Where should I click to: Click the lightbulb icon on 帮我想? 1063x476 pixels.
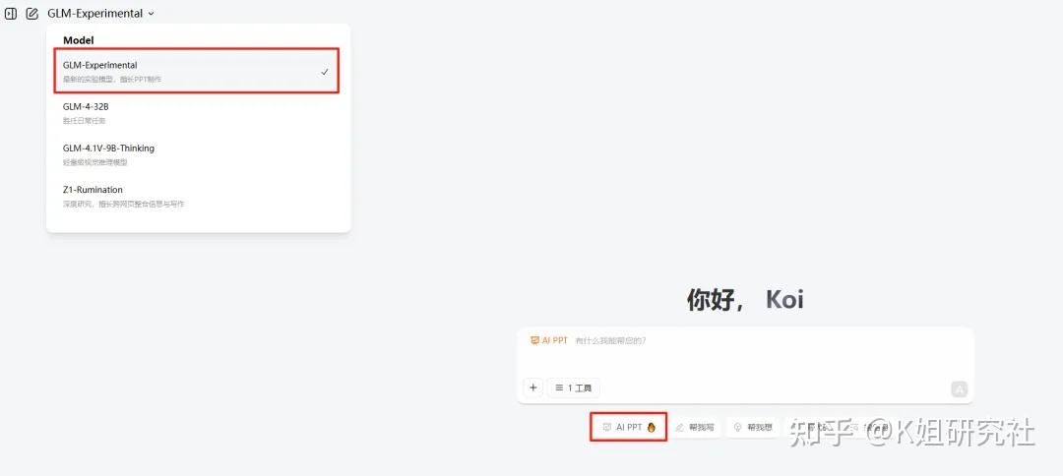(737, 428)
